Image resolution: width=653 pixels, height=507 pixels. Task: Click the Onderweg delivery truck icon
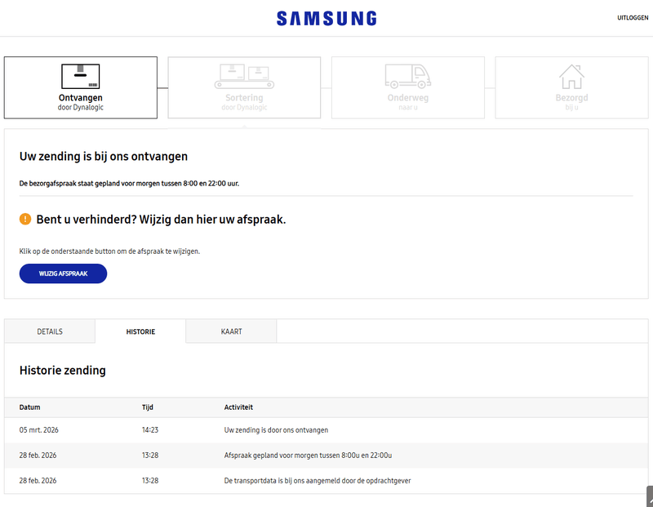[x=407, y=74]
